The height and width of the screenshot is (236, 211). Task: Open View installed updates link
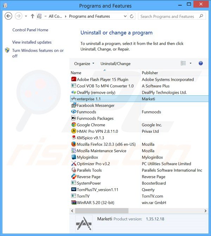(32, 42)
